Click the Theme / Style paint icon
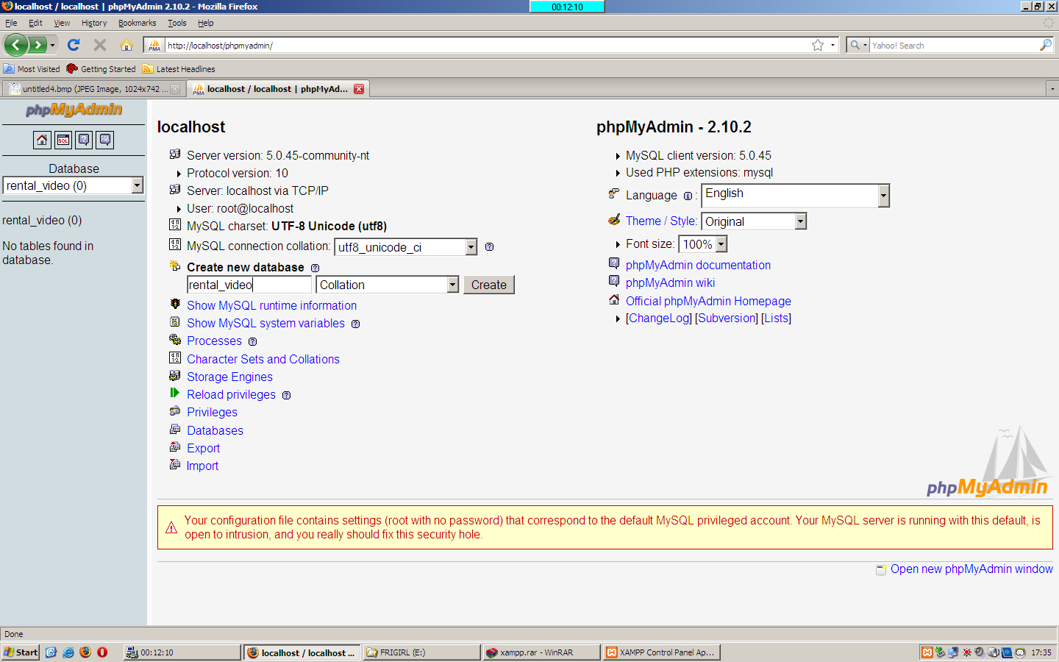 click(614, 220)
